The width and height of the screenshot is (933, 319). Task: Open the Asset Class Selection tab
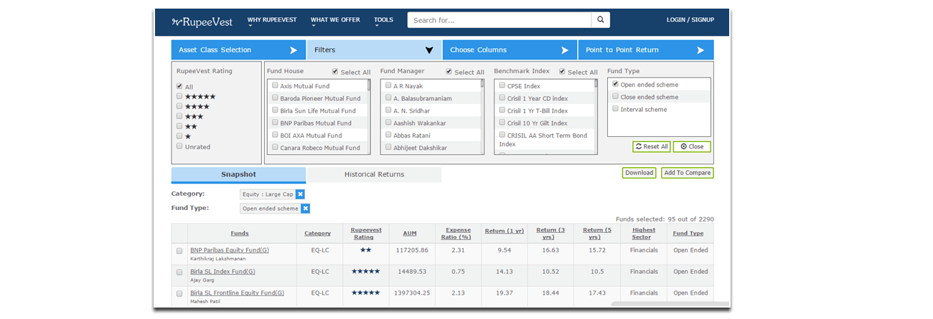238,50
